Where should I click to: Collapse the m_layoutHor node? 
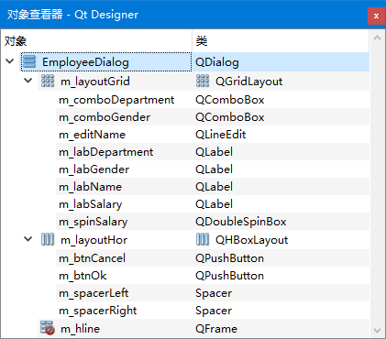click(x=28, y=239)
